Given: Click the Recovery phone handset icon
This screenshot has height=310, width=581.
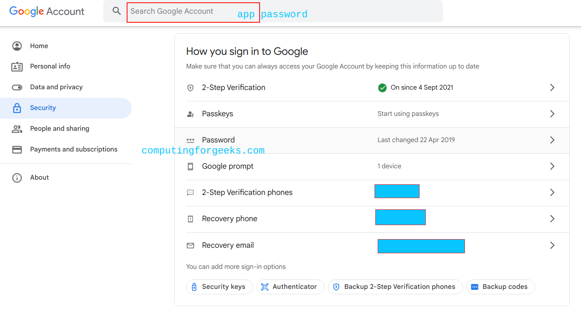Looking at the screenshot, I should click(x=190, y=218).
